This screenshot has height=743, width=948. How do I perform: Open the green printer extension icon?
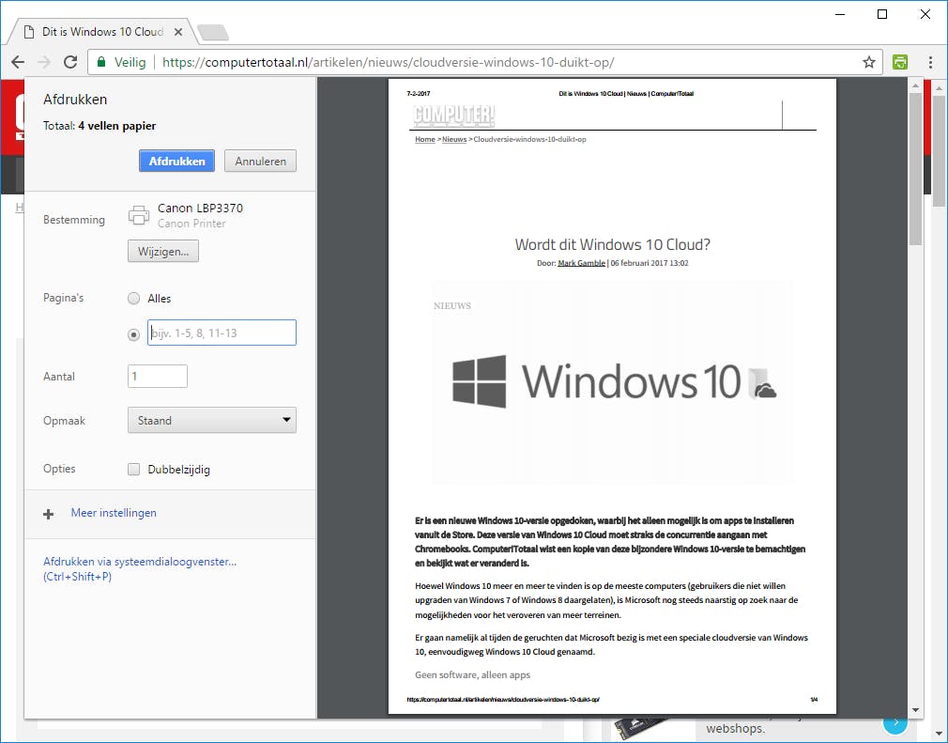(899, 62)
